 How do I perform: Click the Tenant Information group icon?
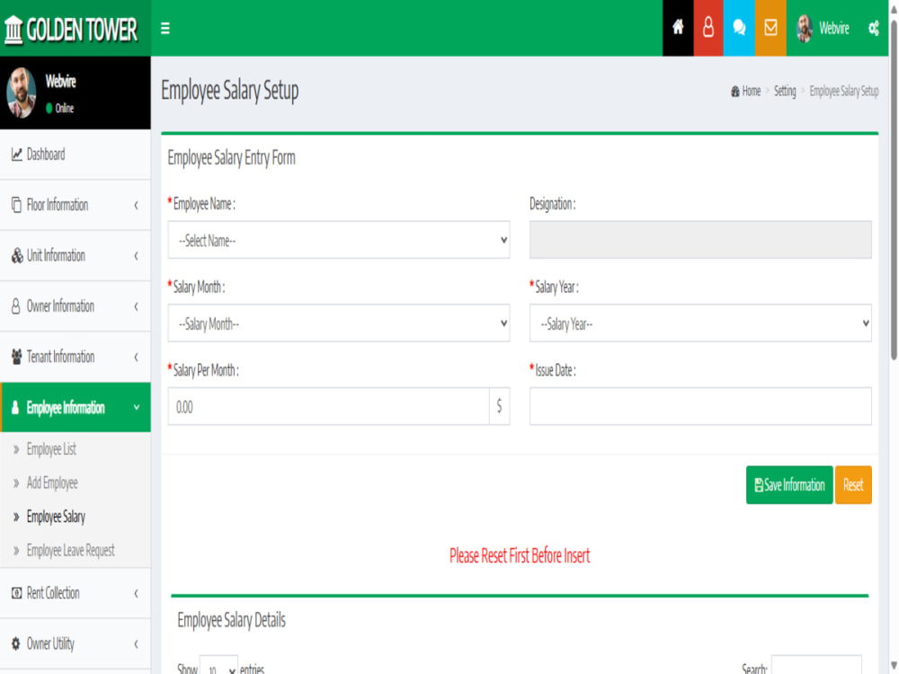tap(16, 357)
